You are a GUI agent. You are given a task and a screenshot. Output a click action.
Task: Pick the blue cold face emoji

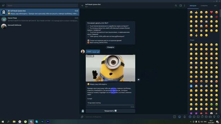[x=191, y=86]
